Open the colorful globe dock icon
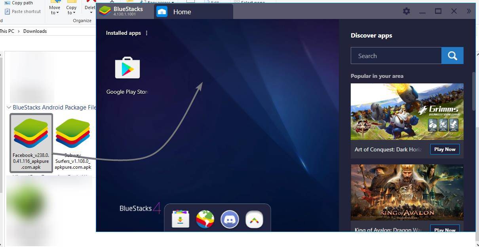The image size is (479, 247). pos(205,219)
